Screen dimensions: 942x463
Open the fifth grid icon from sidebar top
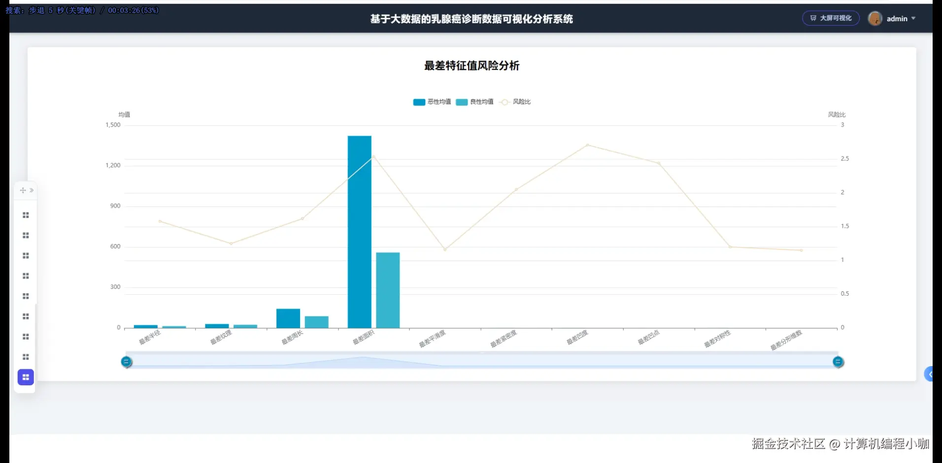26,296
